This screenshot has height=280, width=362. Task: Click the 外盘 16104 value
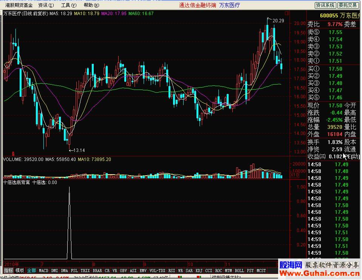(335, 134)
